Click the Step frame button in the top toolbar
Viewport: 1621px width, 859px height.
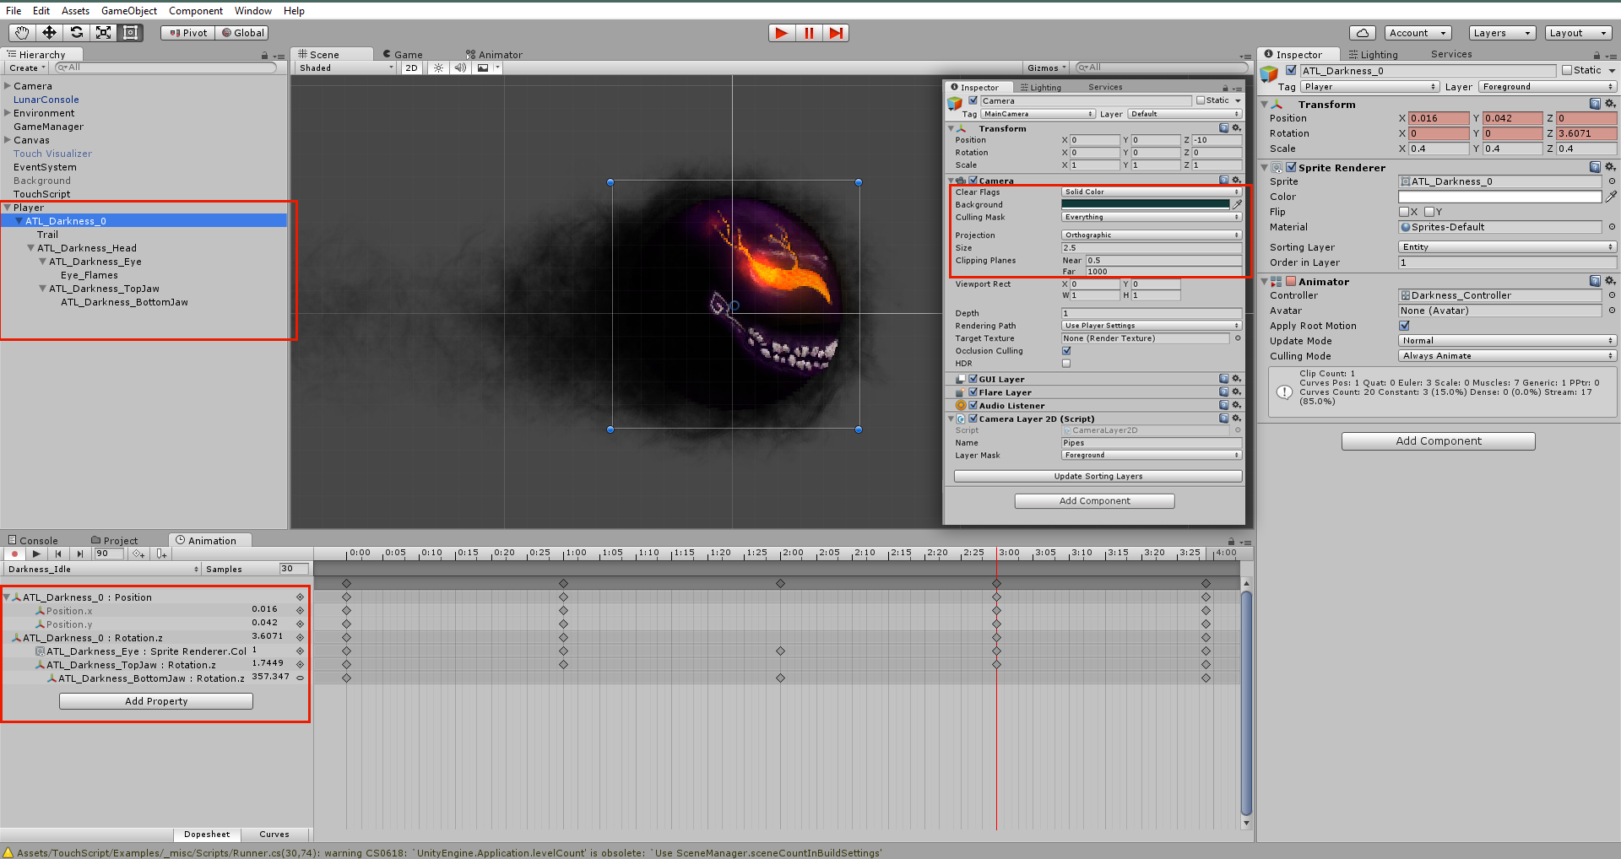(x=836, y=33)
